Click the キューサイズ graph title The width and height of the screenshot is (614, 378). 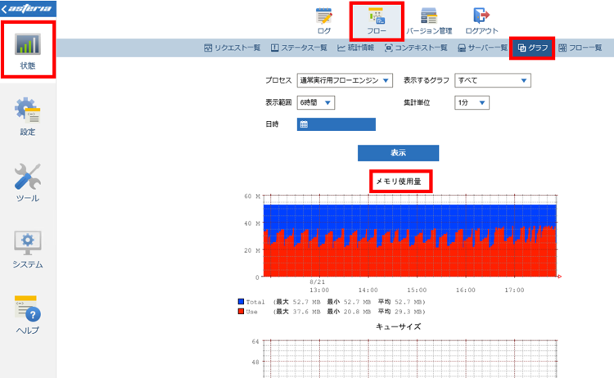[398, 326]
